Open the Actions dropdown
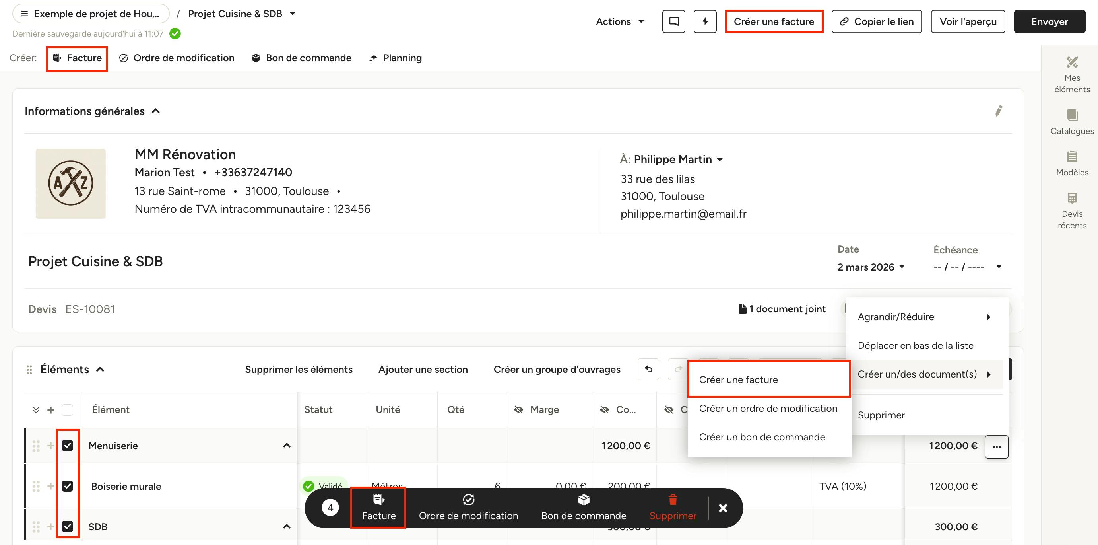1098x545 pixels. [620, 22]
